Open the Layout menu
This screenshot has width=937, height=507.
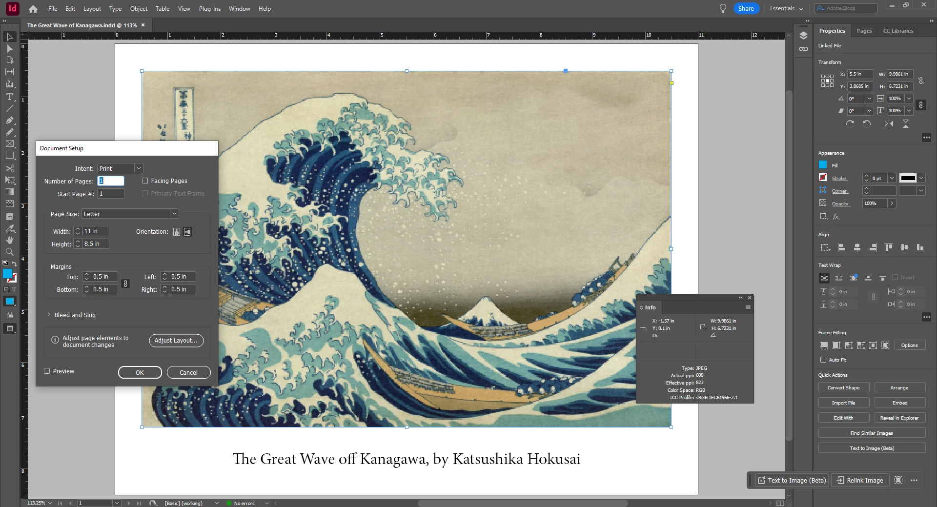point(92,9)
